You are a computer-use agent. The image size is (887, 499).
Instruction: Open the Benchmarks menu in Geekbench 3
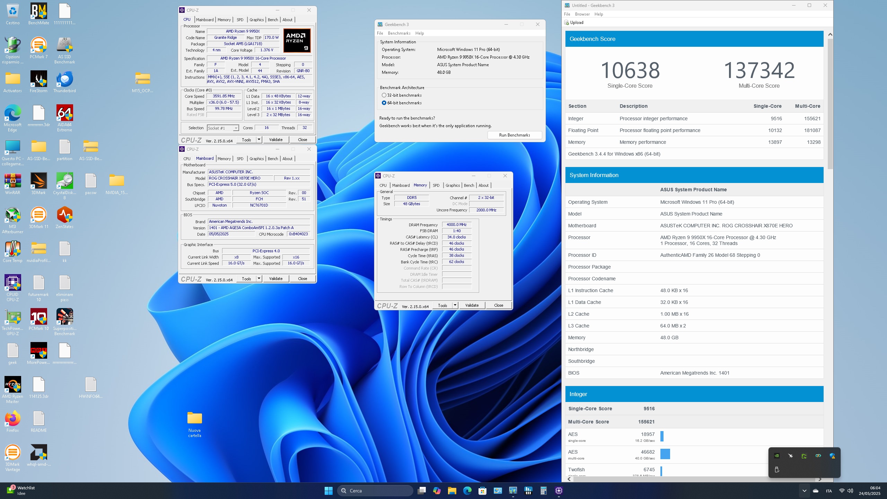[x=399, y=33]
